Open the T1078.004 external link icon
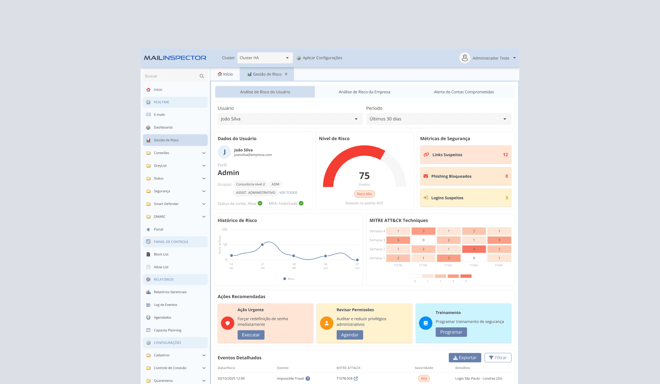Image resolution: width=660 pixels, height=384 pixels. tap(356, 378)
